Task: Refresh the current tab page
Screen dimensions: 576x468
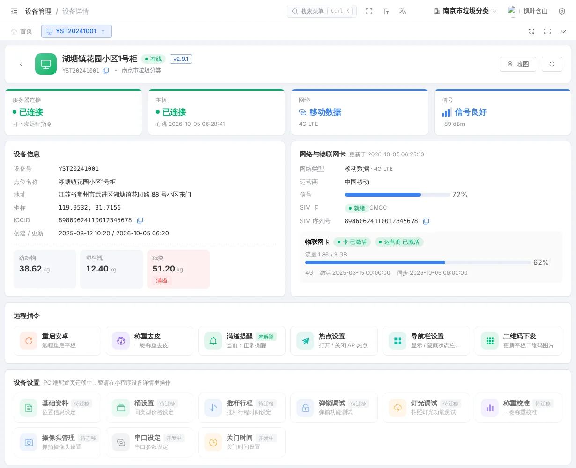Action: [x=532, y=31]
